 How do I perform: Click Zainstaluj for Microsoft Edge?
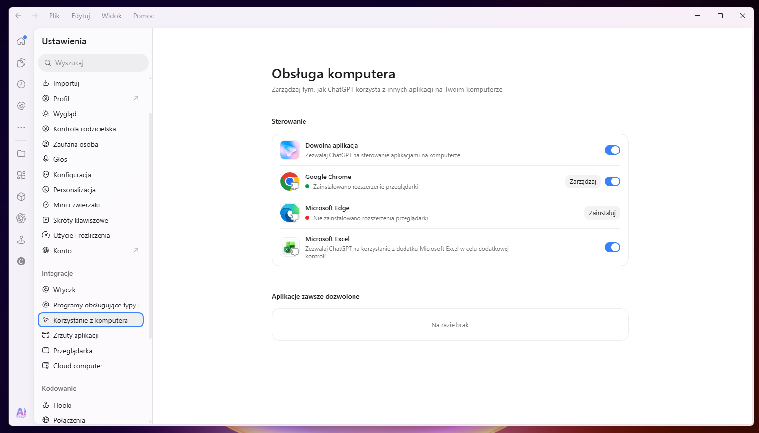[x=602, y=213]
